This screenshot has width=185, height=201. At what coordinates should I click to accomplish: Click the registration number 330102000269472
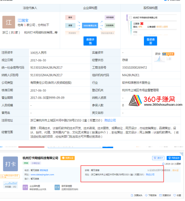tap(135, 67)
